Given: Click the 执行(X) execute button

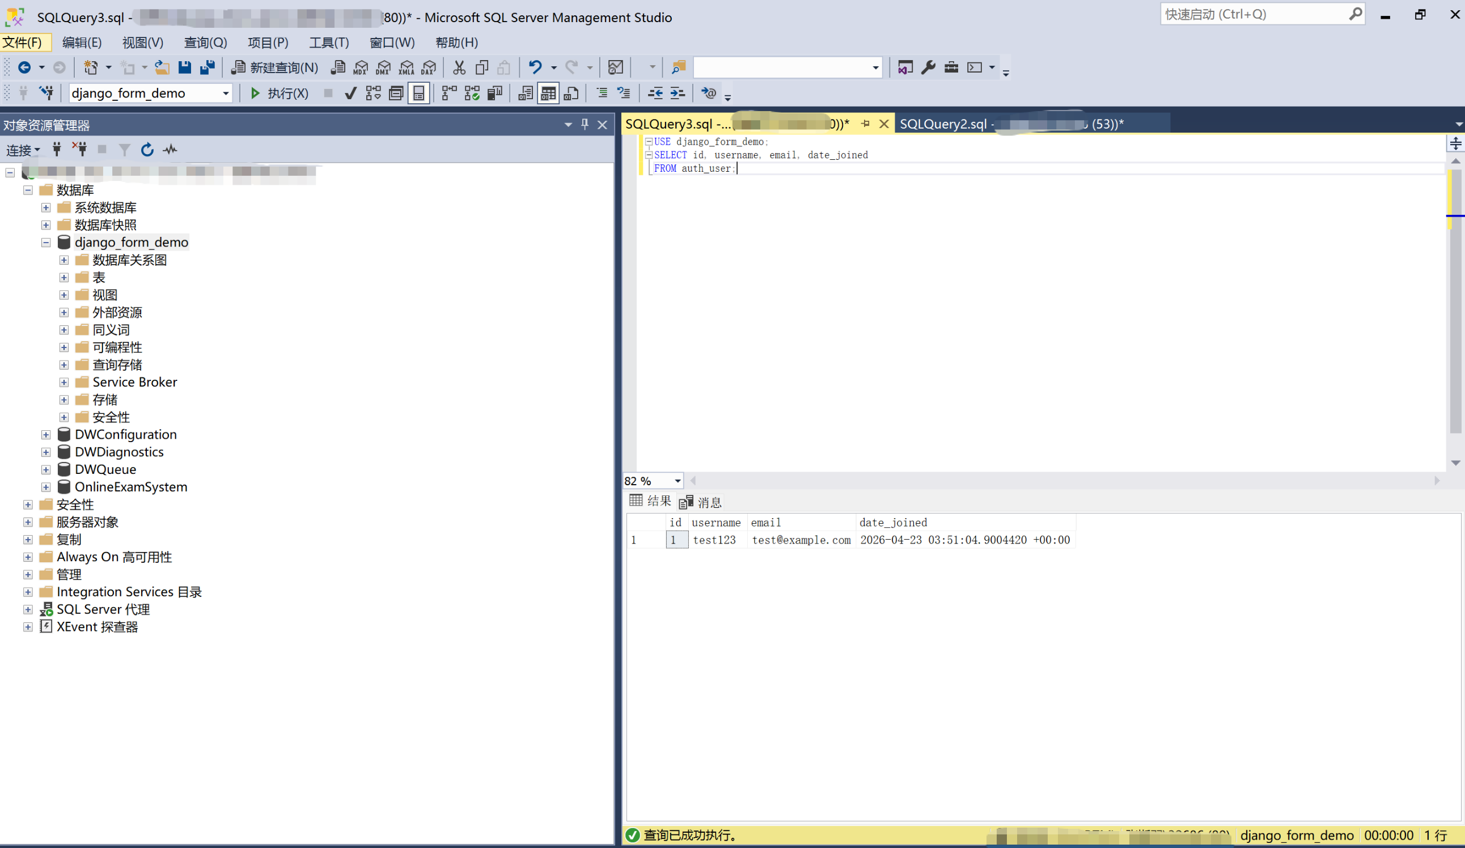Looking at the screenshot, I should pos(279,93).
